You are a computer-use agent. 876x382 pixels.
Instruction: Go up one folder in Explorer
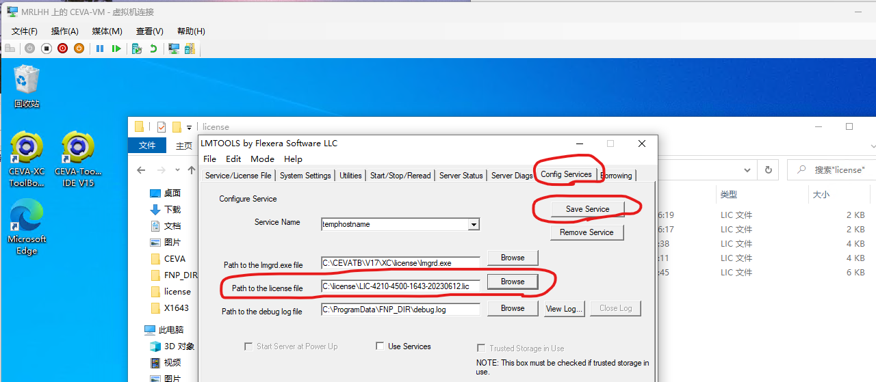tap(191, 170)
